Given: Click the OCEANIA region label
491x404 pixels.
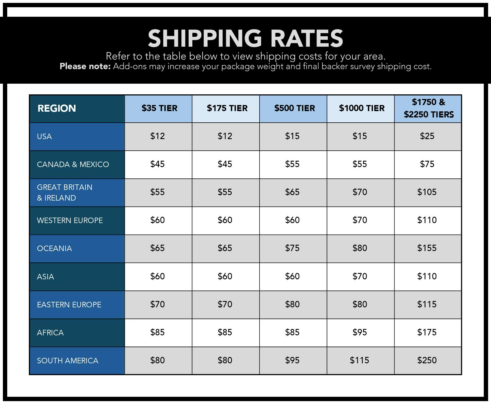Looking at the screenshot, I should pyautogui.click(x=54, y=248).
